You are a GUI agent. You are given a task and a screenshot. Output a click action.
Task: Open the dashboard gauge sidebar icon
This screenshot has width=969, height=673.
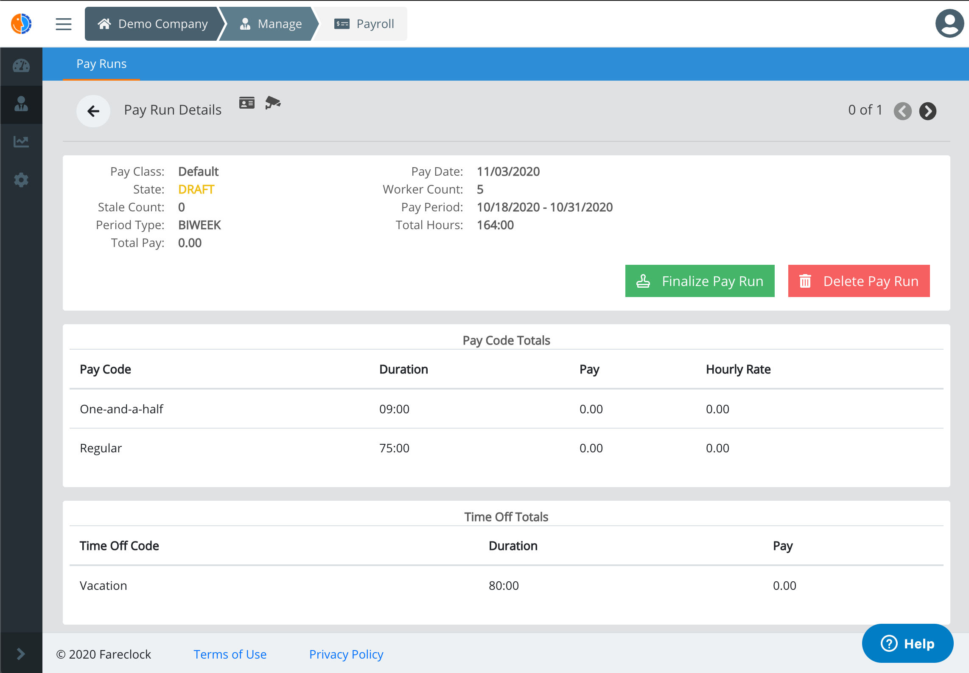coord(21,66)
